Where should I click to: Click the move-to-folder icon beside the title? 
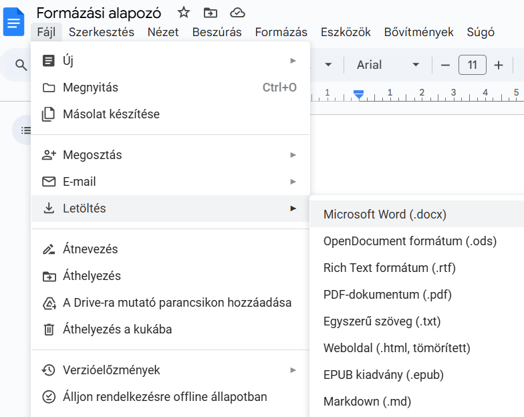[210, 13]
